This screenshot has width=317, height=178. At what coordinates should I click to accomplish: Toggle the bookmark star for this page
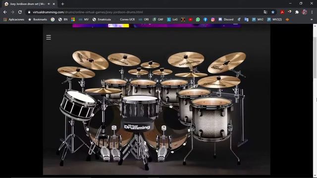[x=273, y=12]
